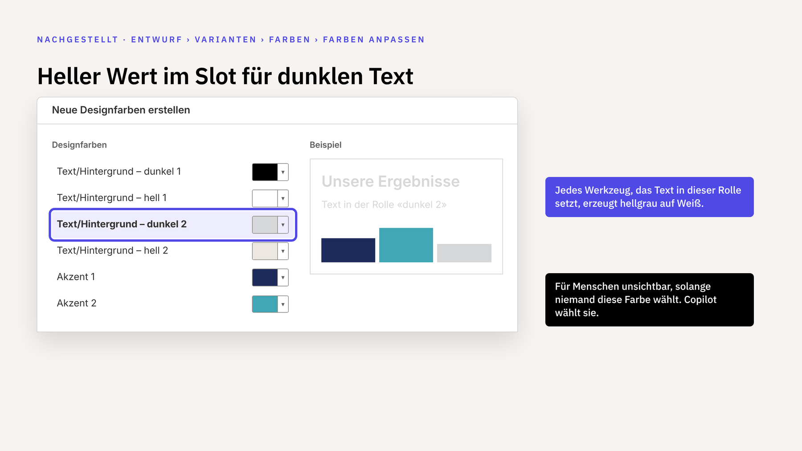
Task: Click the 'Neue Designfarben erstellen' dialog title
Action: pos(121,110)
